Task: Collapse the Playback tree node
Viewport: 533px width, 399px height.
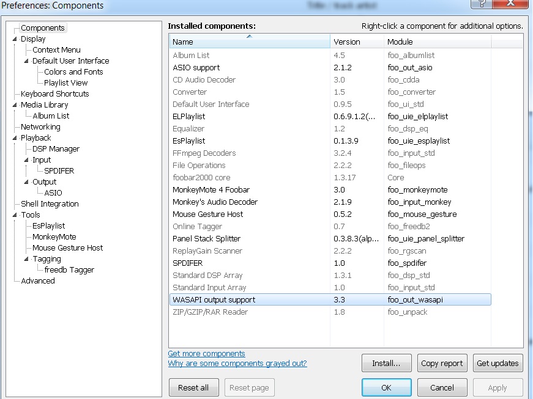Action: coord(15,138)
